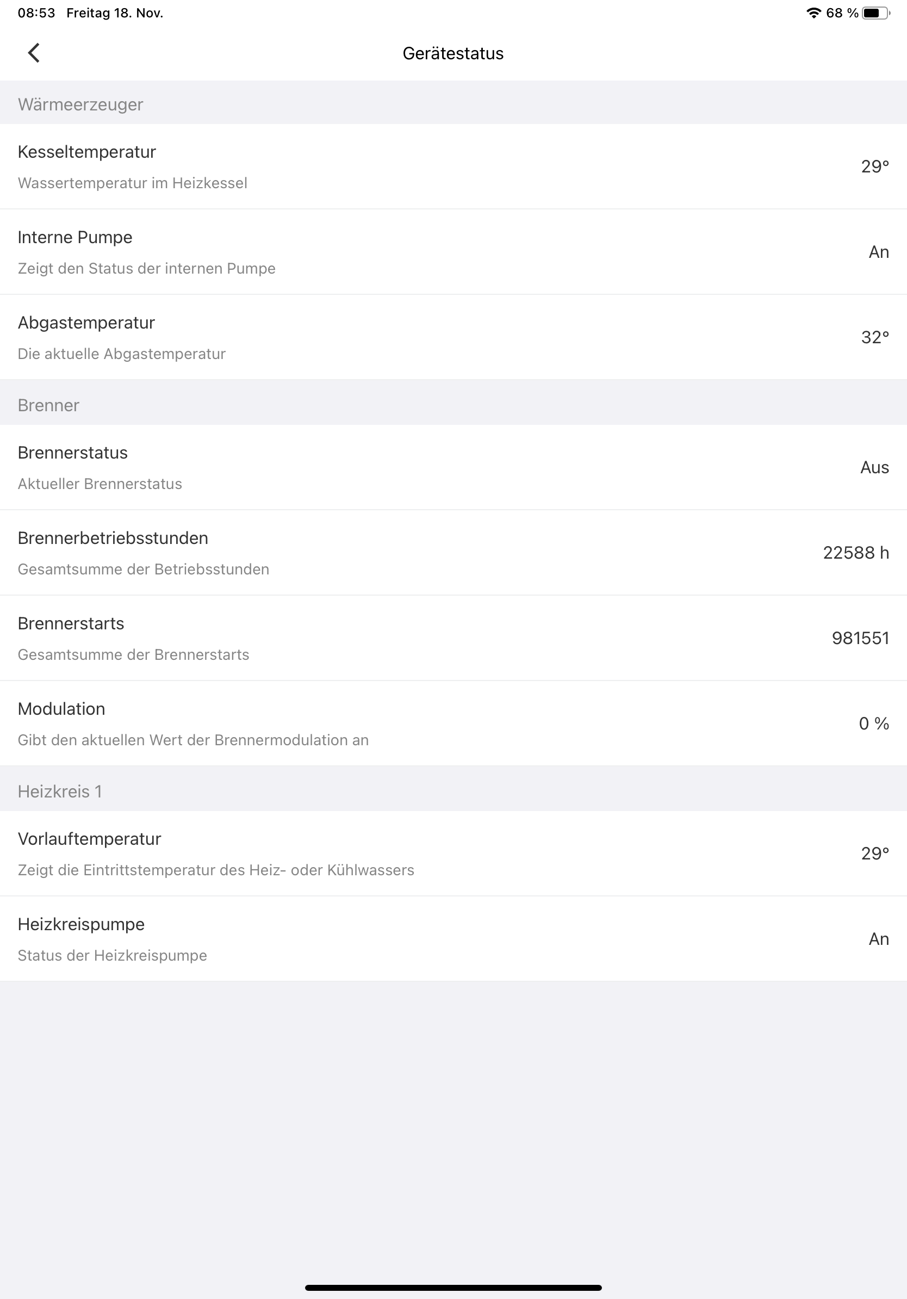
Task: Tap the Modulation row
Action: tap(452, 723)
